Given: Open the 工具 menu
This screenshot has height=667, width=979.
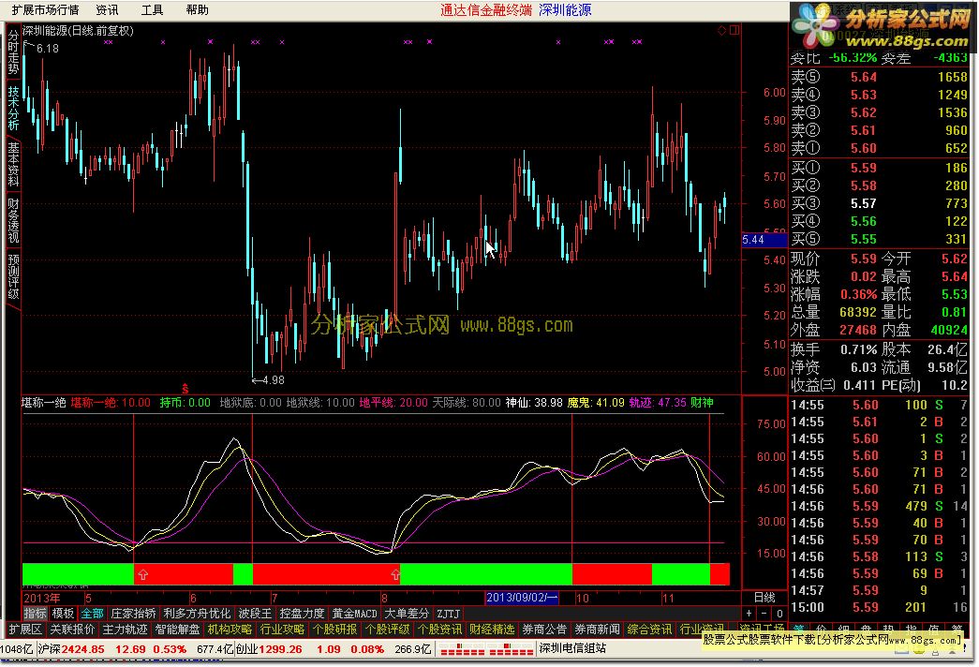Looking at the screenshot, I should point(152,10).
